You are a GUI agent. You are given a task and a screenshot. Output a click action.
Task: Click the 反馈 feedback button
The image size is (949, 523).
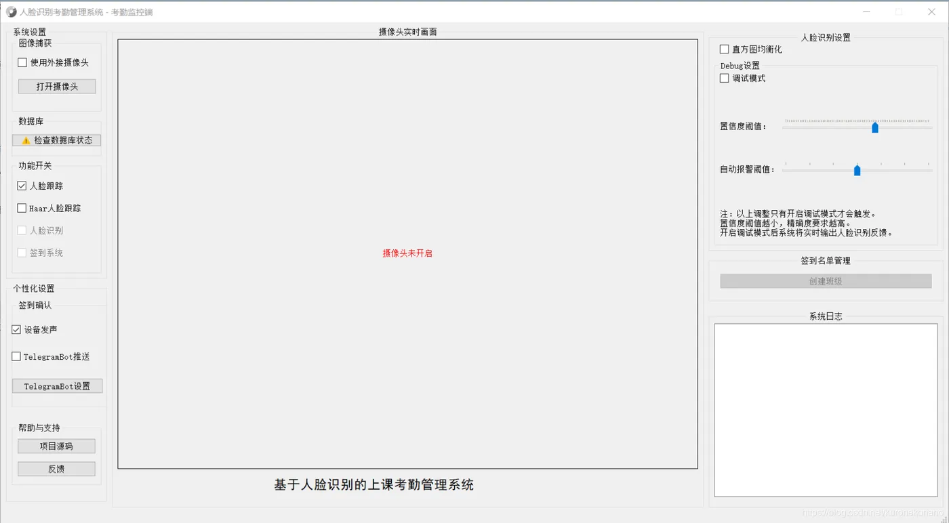pyautogui.click(x=56, y=468)
